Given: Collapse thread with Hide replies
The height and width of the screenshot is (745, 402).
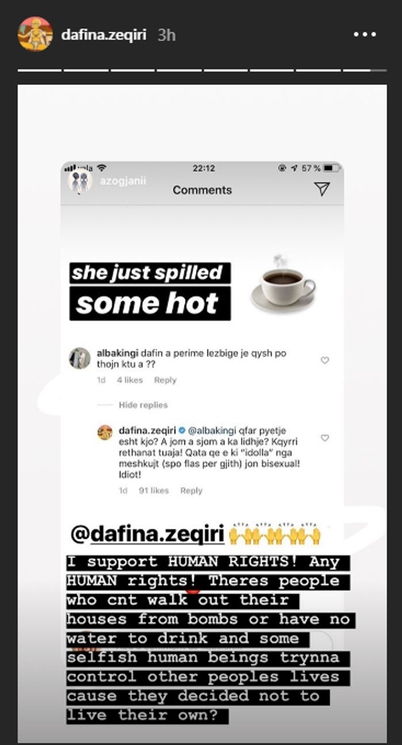Looking at the screenshot, I should pos(143,405).
